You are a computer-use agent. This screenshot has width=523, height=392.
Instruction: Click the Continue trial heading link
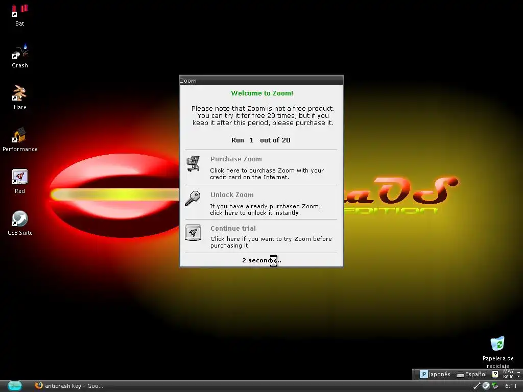(x=233, y=228)
